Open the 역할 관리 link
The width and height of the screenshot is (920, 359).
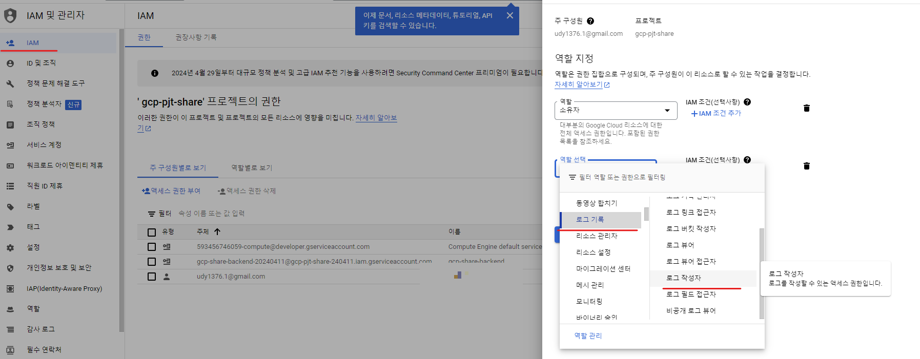click(x=588, y=336)
